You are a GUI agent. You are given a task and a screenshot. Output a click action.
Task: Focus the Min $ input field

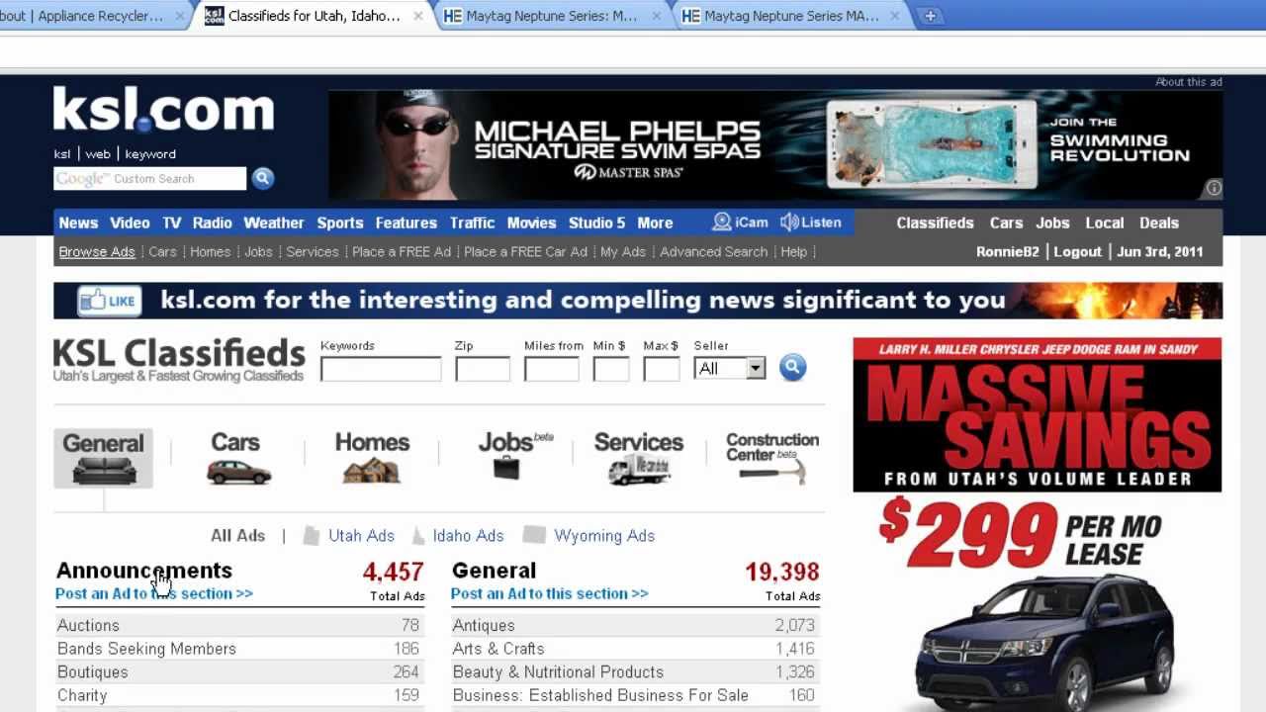(611, 369)
